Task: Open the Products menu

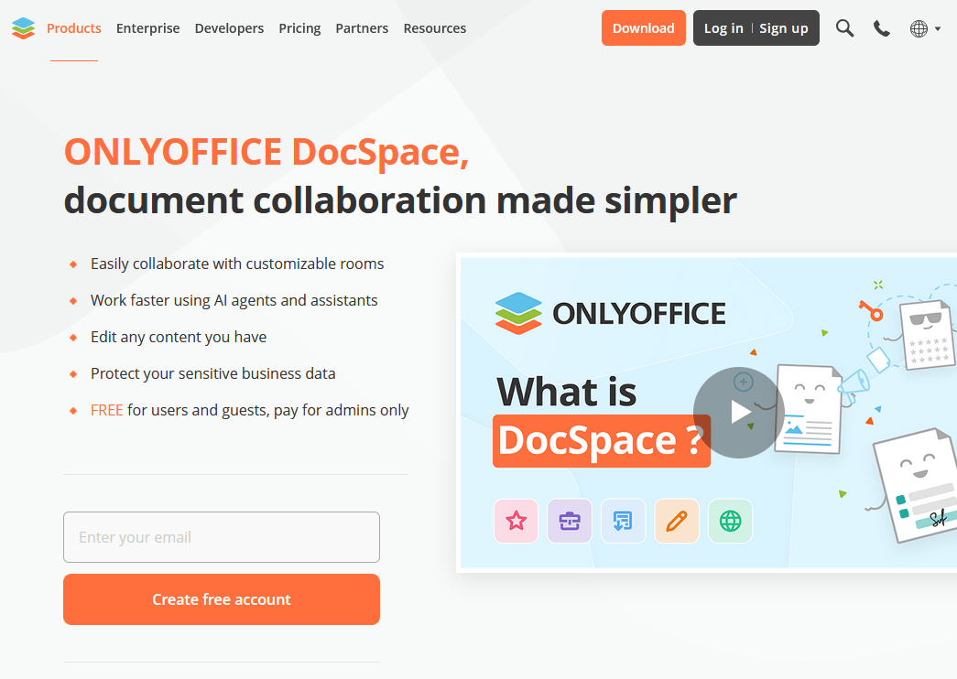Action: pyautogui.click(x=74, y=28)
